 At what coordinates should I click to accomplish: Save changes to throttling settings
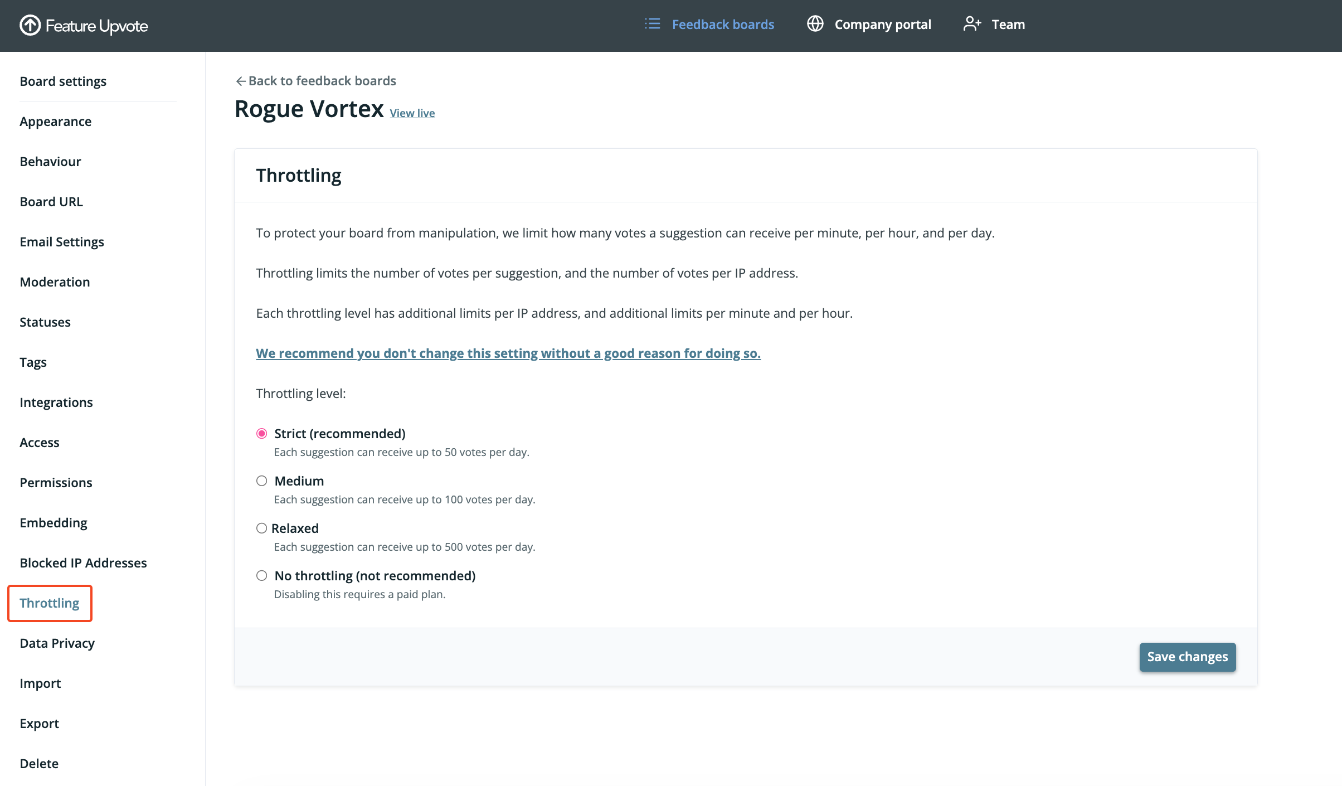(1187, 657)
